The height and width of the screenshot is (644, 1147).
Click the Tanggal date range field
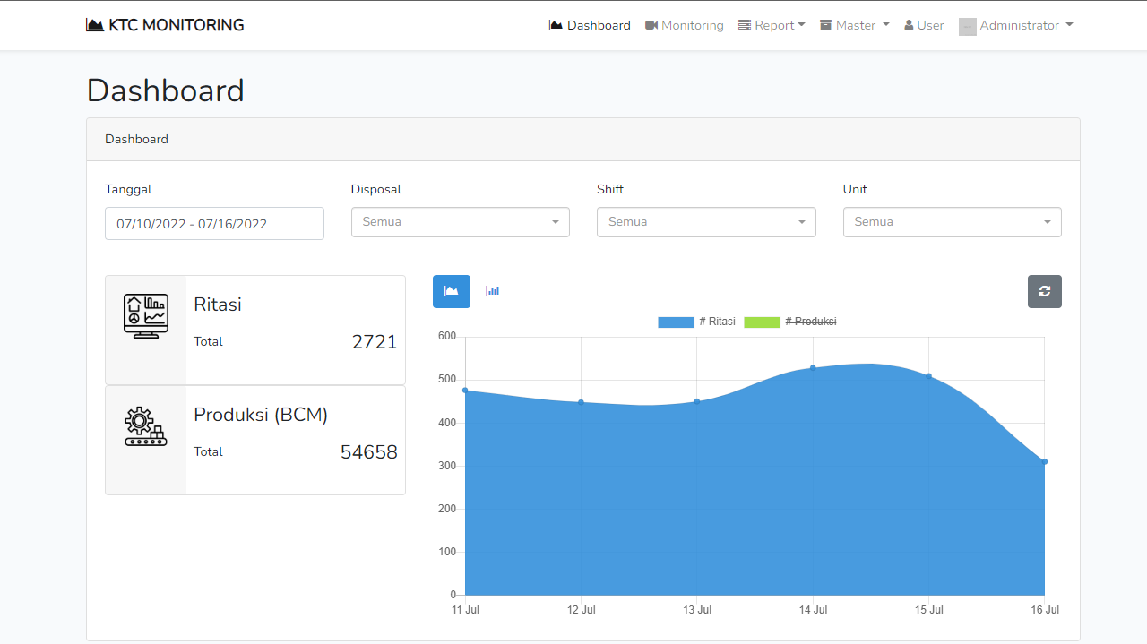(214, 224)
